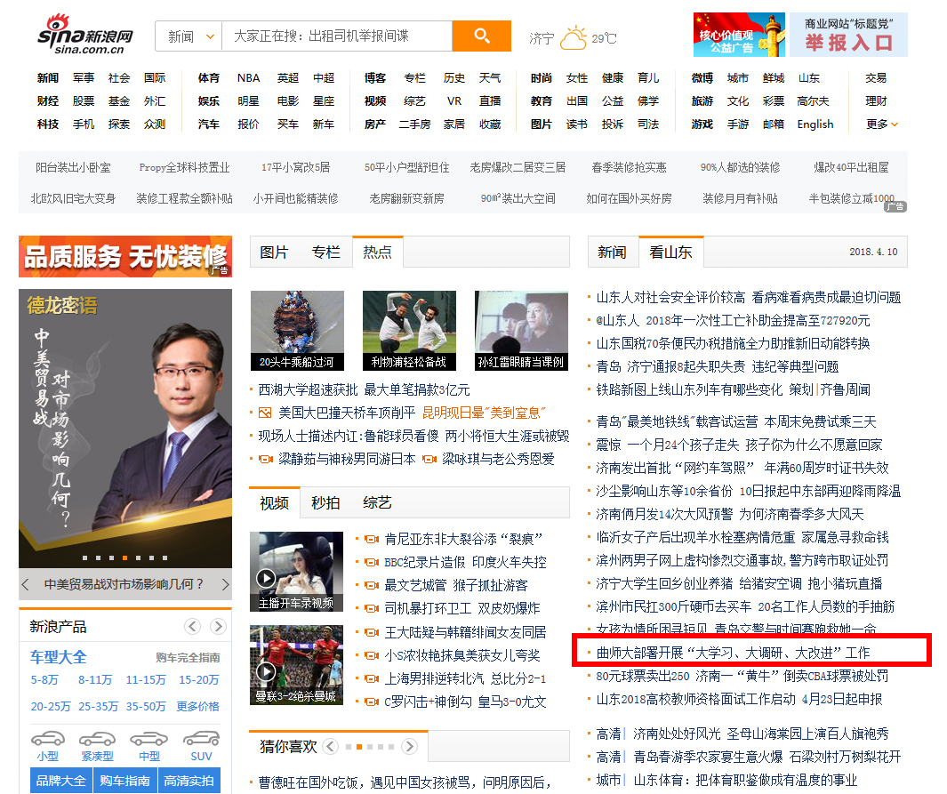Select the 新闻 tab beside 看山东
This screenshot has height=794, width=947.
point(612,252)
